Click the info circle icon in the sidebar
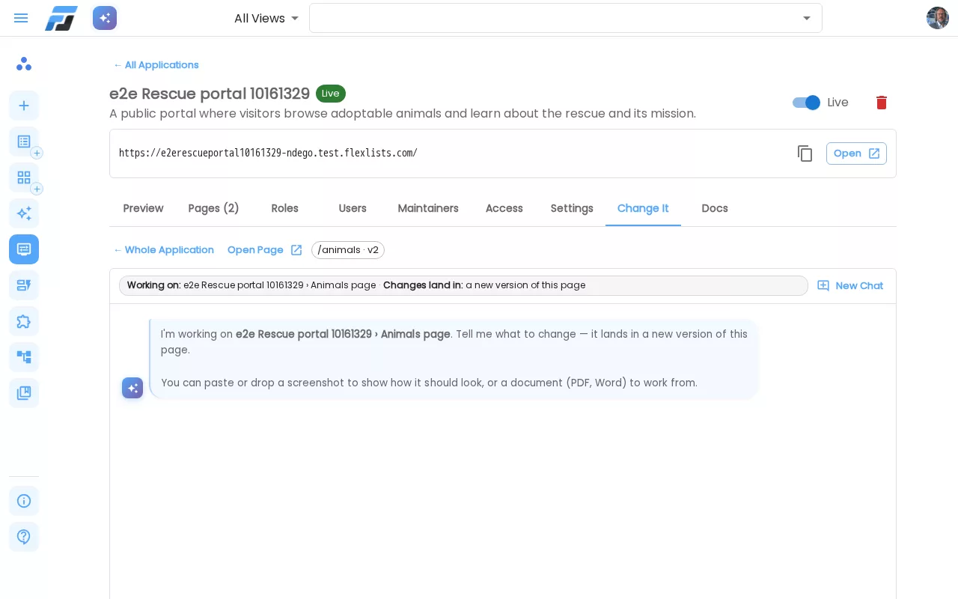The image size is (958, 599). click(x=24, y=501)
